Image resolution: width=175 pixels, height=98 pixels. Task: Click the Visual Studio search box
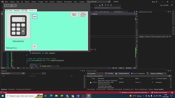click(98, 2)
